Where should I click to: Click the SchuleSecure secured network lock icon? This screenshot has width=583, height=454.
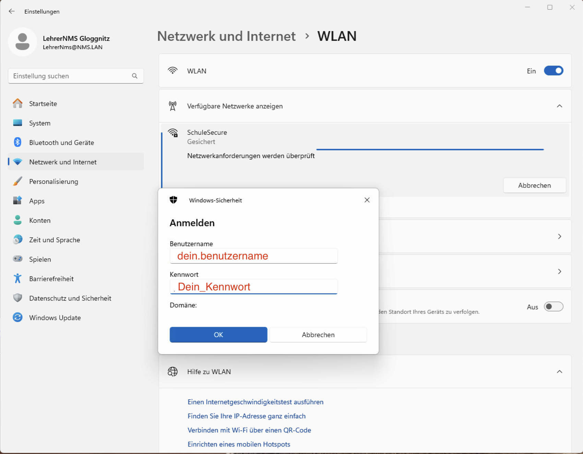[x=173, y=133]
